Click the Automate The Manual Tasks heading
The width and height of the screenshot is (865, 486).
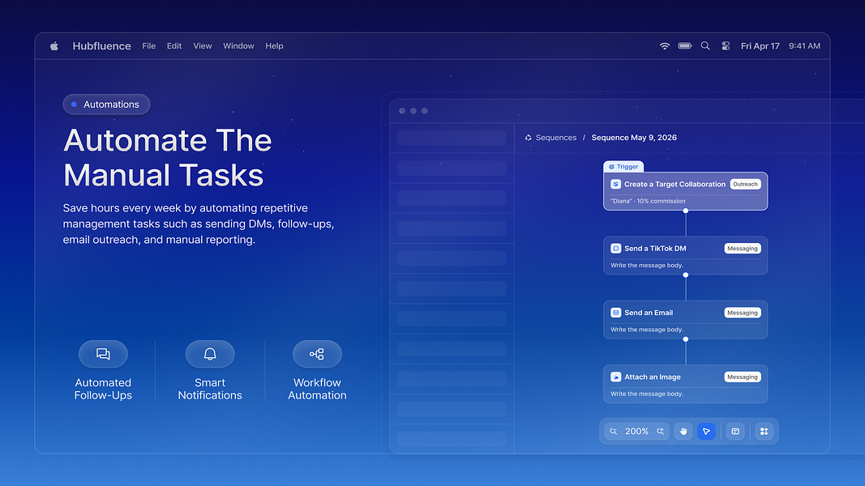click(x=168, y=158)
